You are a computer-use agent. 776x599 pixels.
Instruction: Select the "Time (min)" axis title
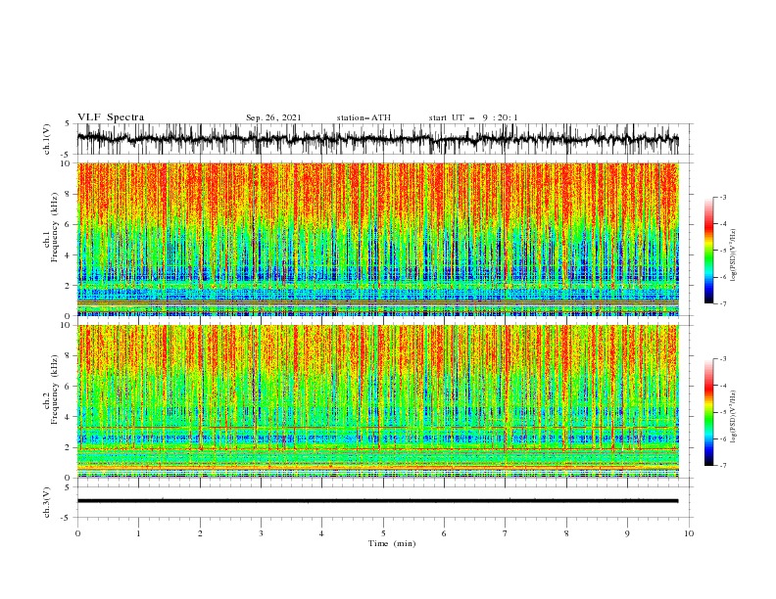coord(392,543)
